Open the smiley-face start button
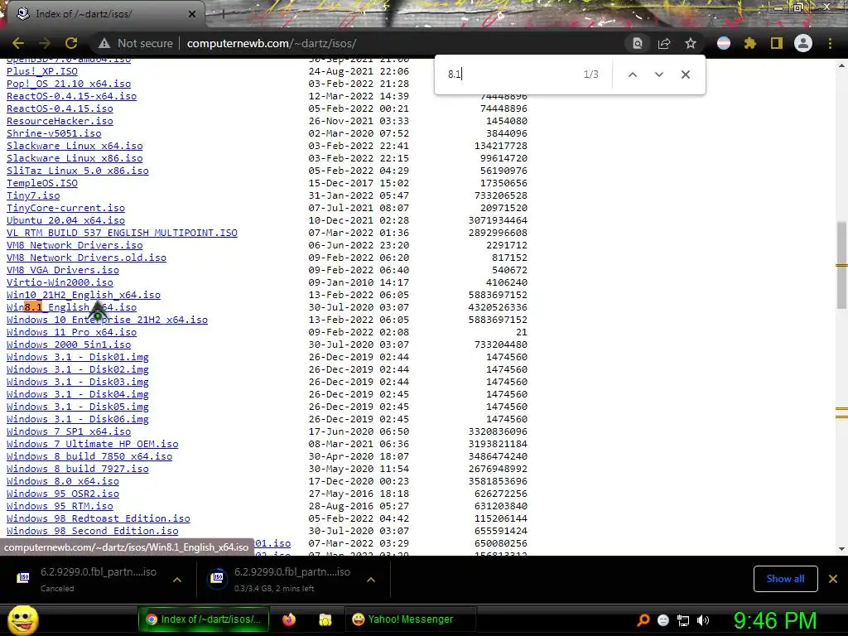Screen dimensions: 848x636 pyautogui.click(x=22, y=619)
